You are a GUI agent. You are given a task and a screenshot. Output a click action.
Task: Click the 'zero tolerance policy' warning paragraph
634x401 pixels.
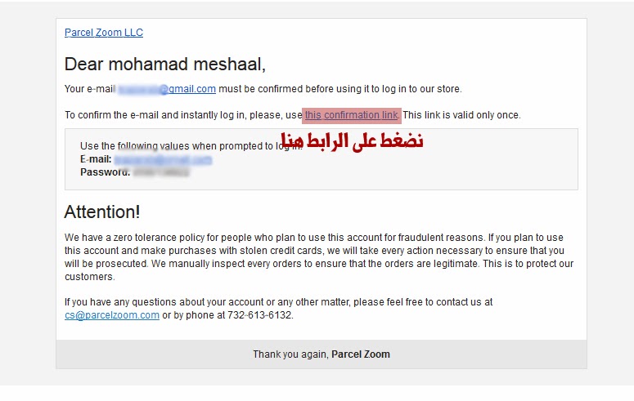319,256
